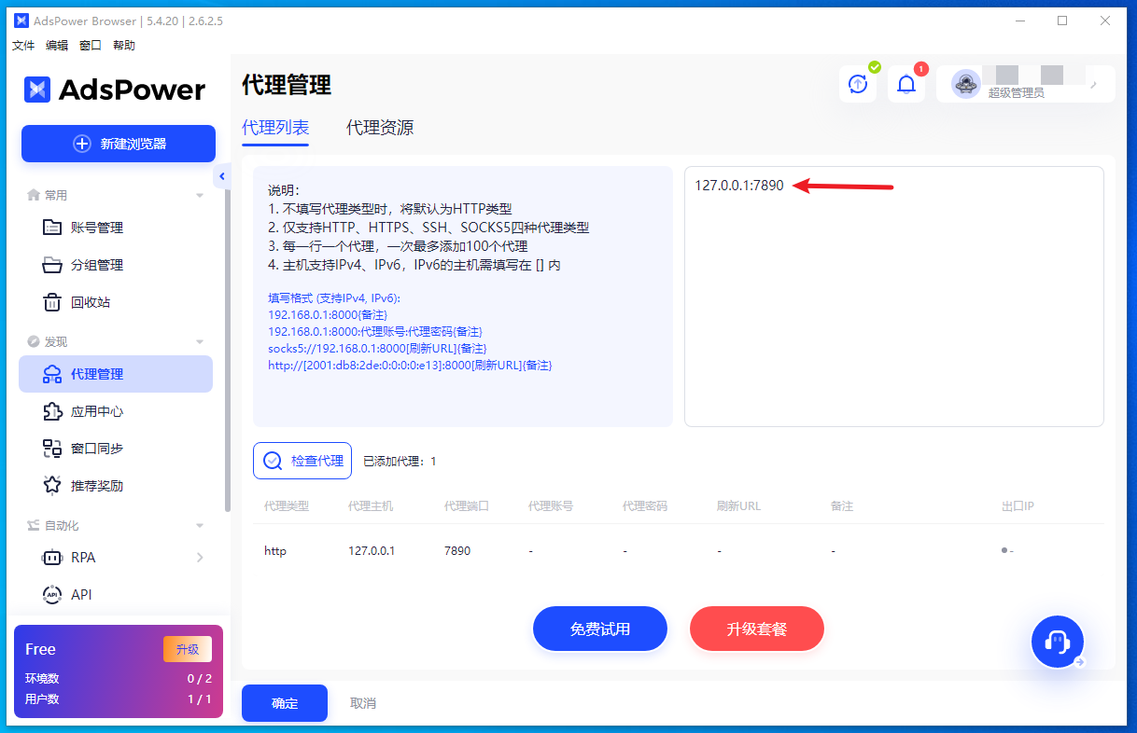Click the 检查代理 button

pos(302,461)
